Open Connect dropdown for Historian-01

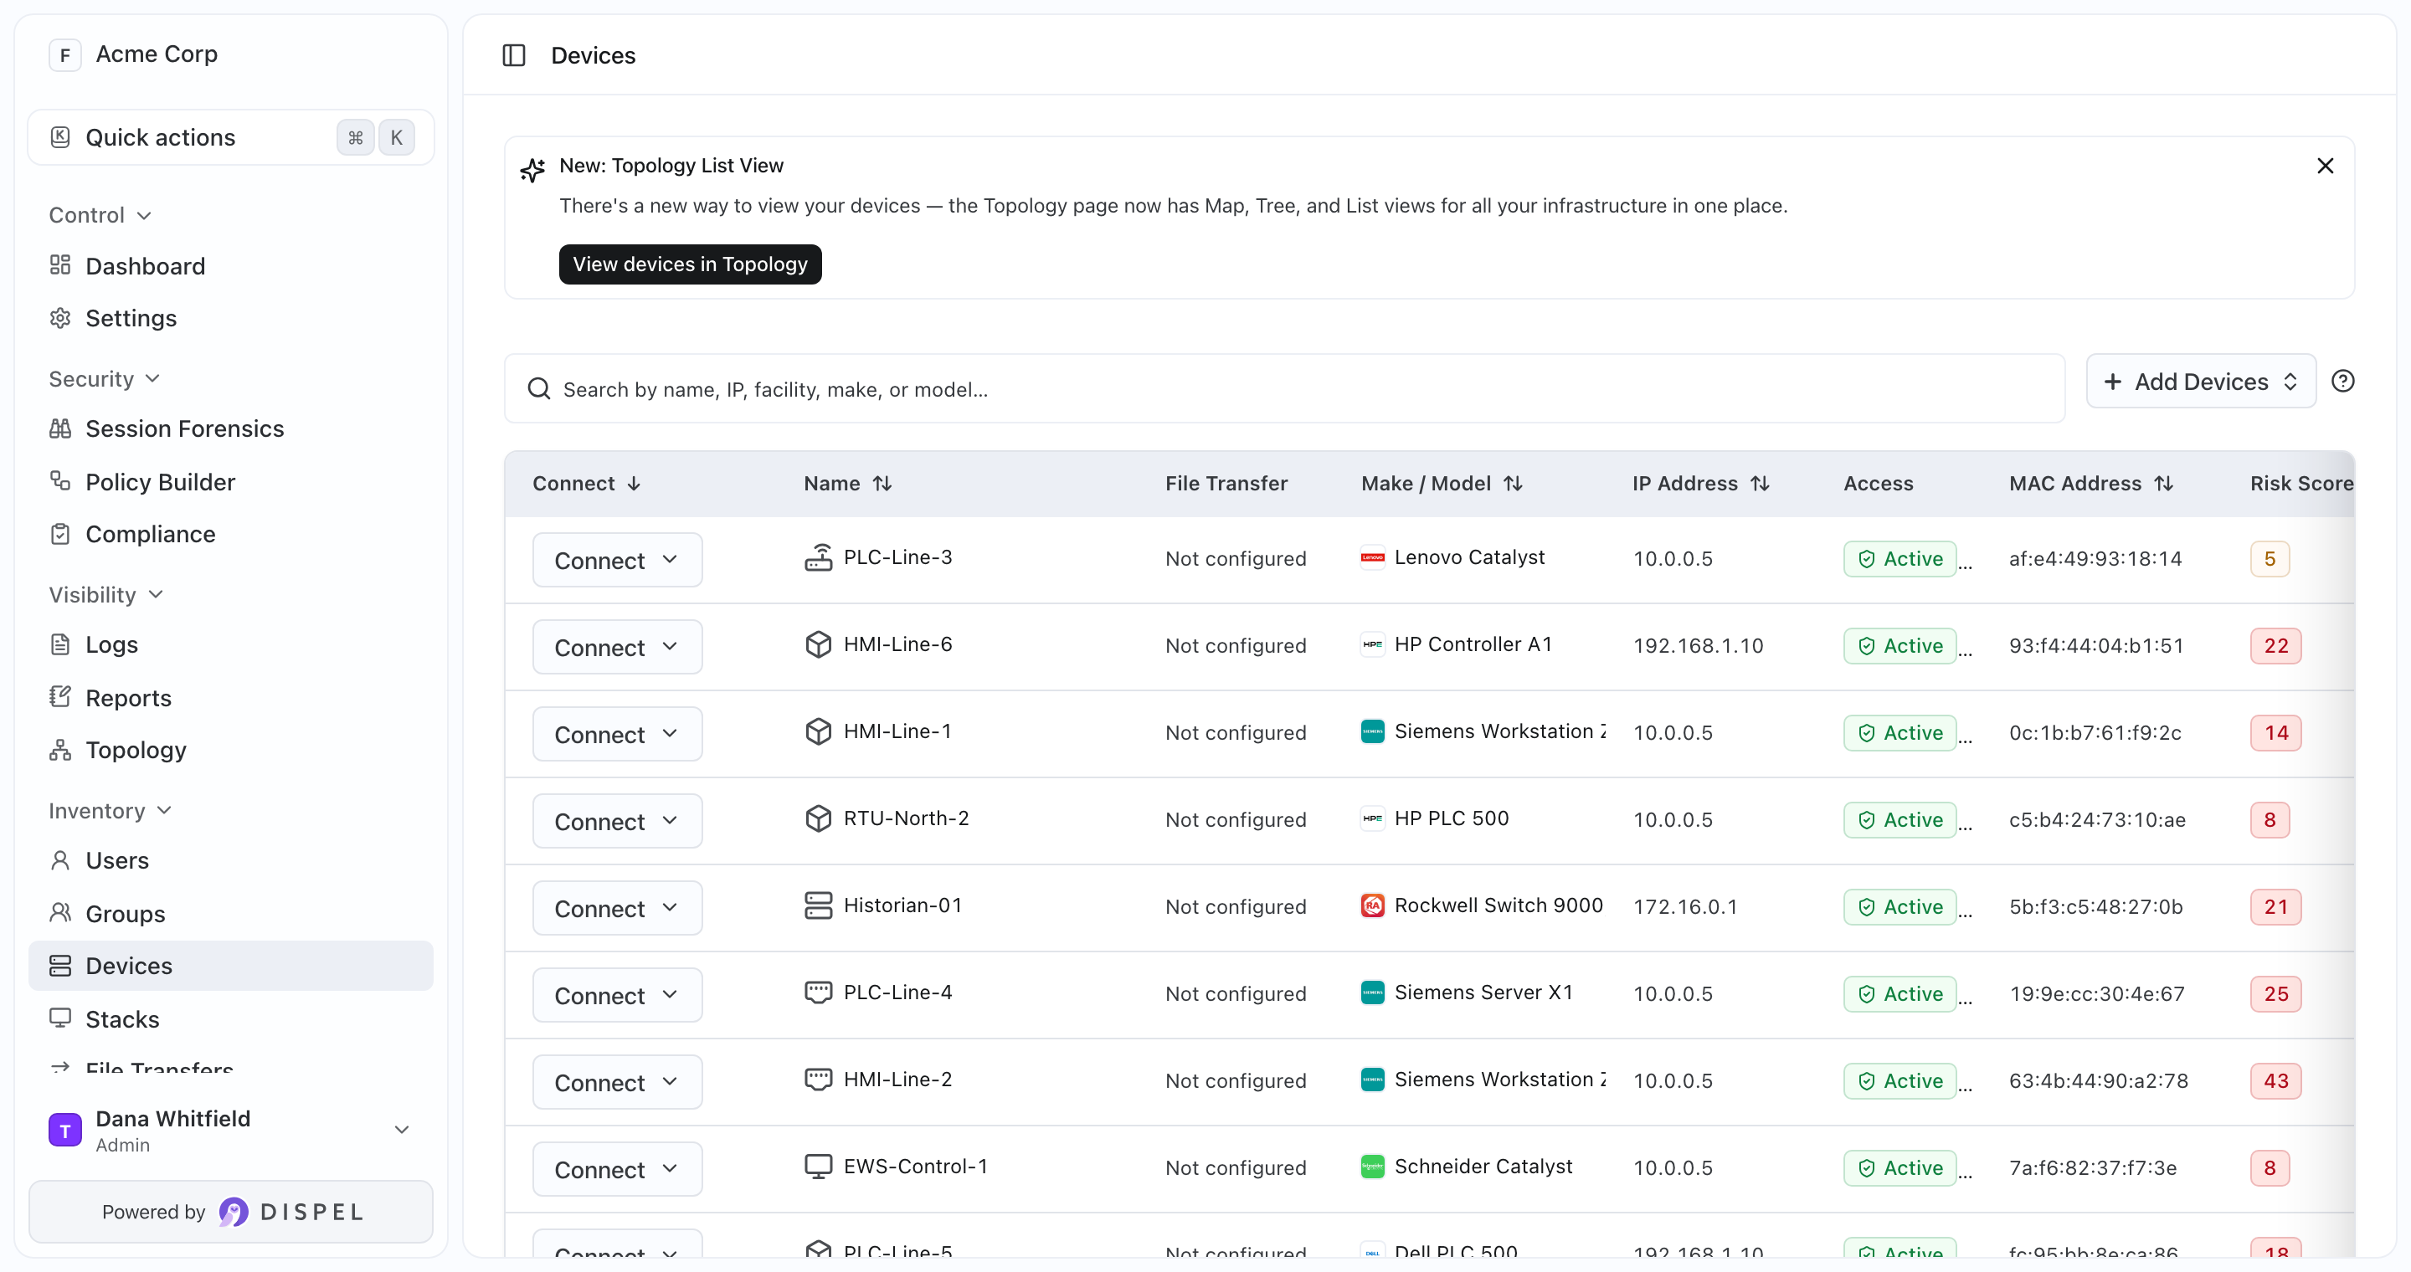coord(617,908)
